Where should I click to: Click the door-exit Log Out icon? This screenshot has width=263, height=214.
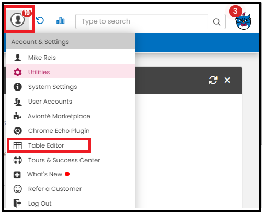click(x=17, y=204)
